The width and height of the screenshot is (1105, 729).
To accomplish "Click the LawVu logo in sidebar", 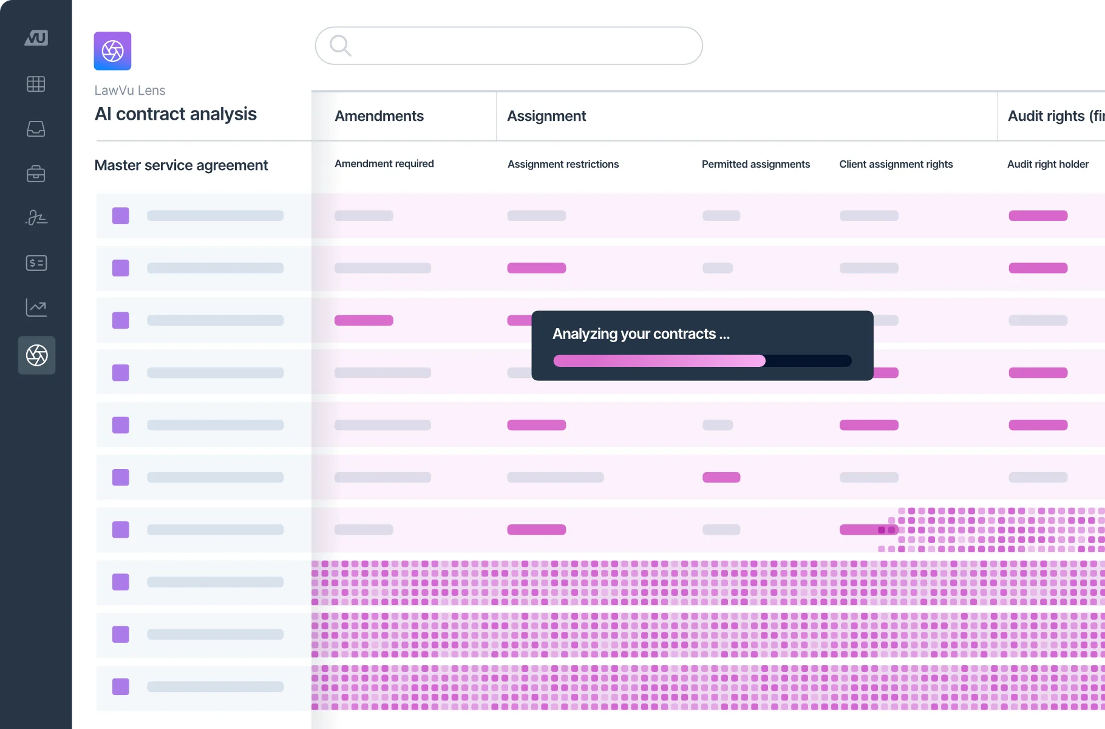I will [x=36, y=38].
